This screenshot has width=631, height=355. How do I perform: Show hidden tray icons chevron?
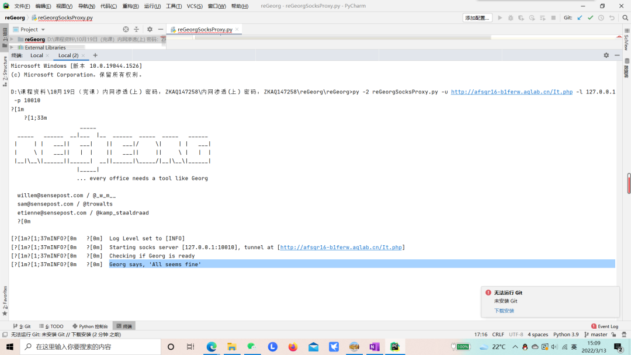(x=515, y=347)
